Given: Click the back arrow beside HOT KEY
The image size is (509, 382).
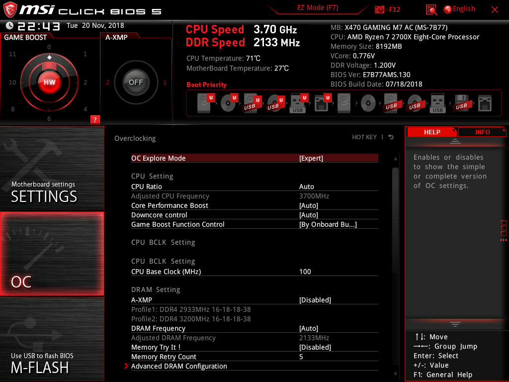Looking at the screenshot, I should [x=391, y=137].
